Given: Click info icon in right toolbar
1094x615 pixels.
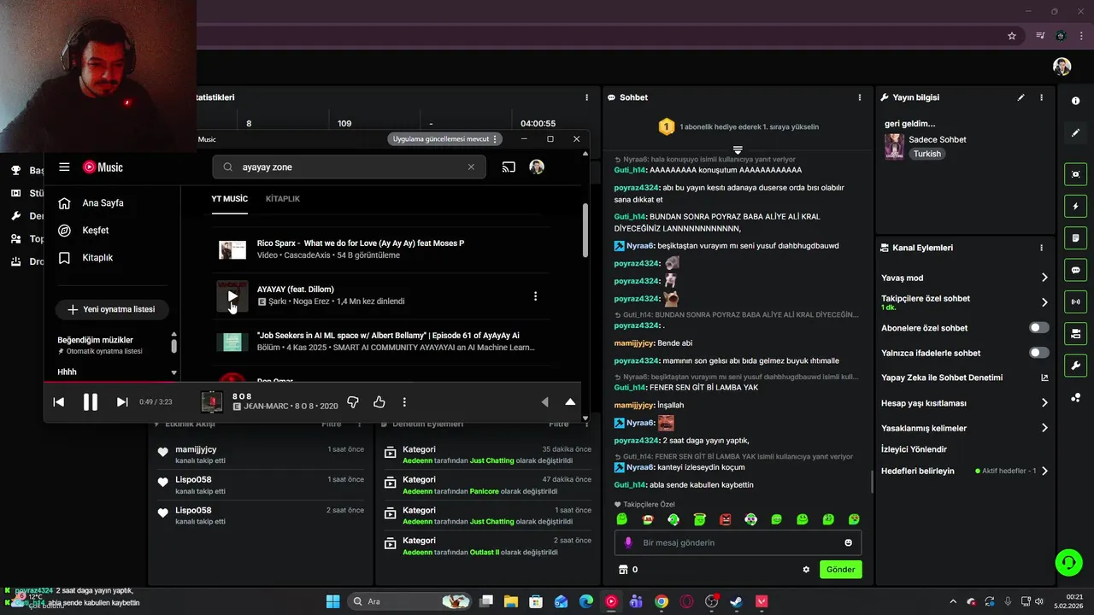Looking at the screenshot, I should 1075,101.
